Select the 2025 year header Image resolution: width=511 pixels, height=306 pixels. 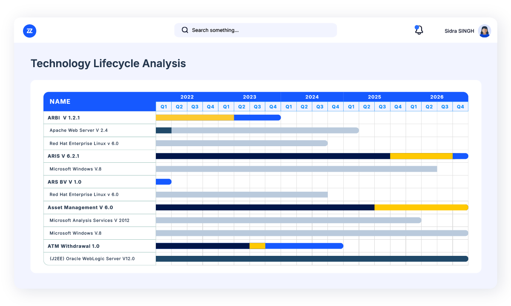(x=374, y=97)
